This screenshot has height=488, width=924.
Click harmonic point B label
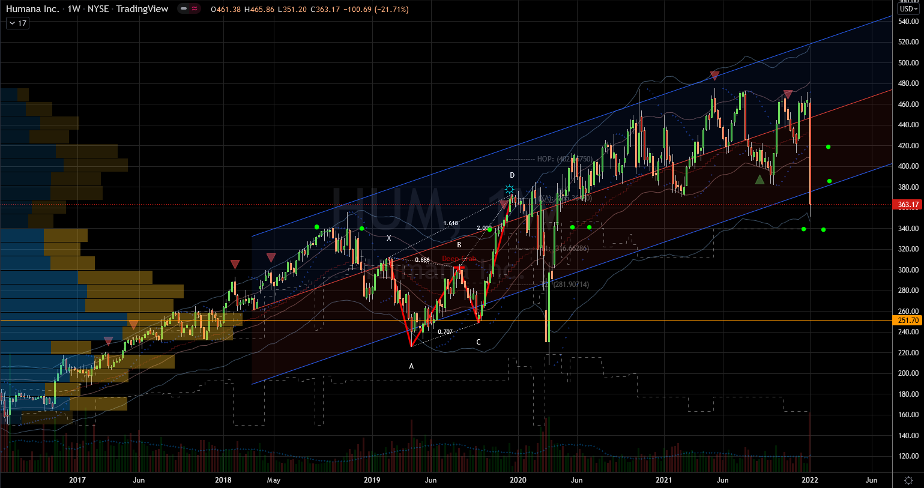click(x=459, y=245)
